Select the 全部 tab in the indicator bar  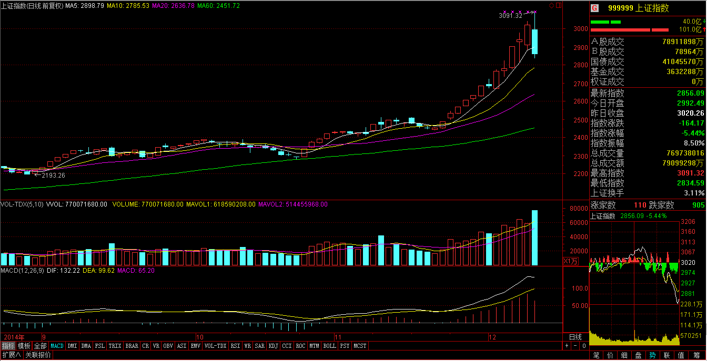point(40,346)
